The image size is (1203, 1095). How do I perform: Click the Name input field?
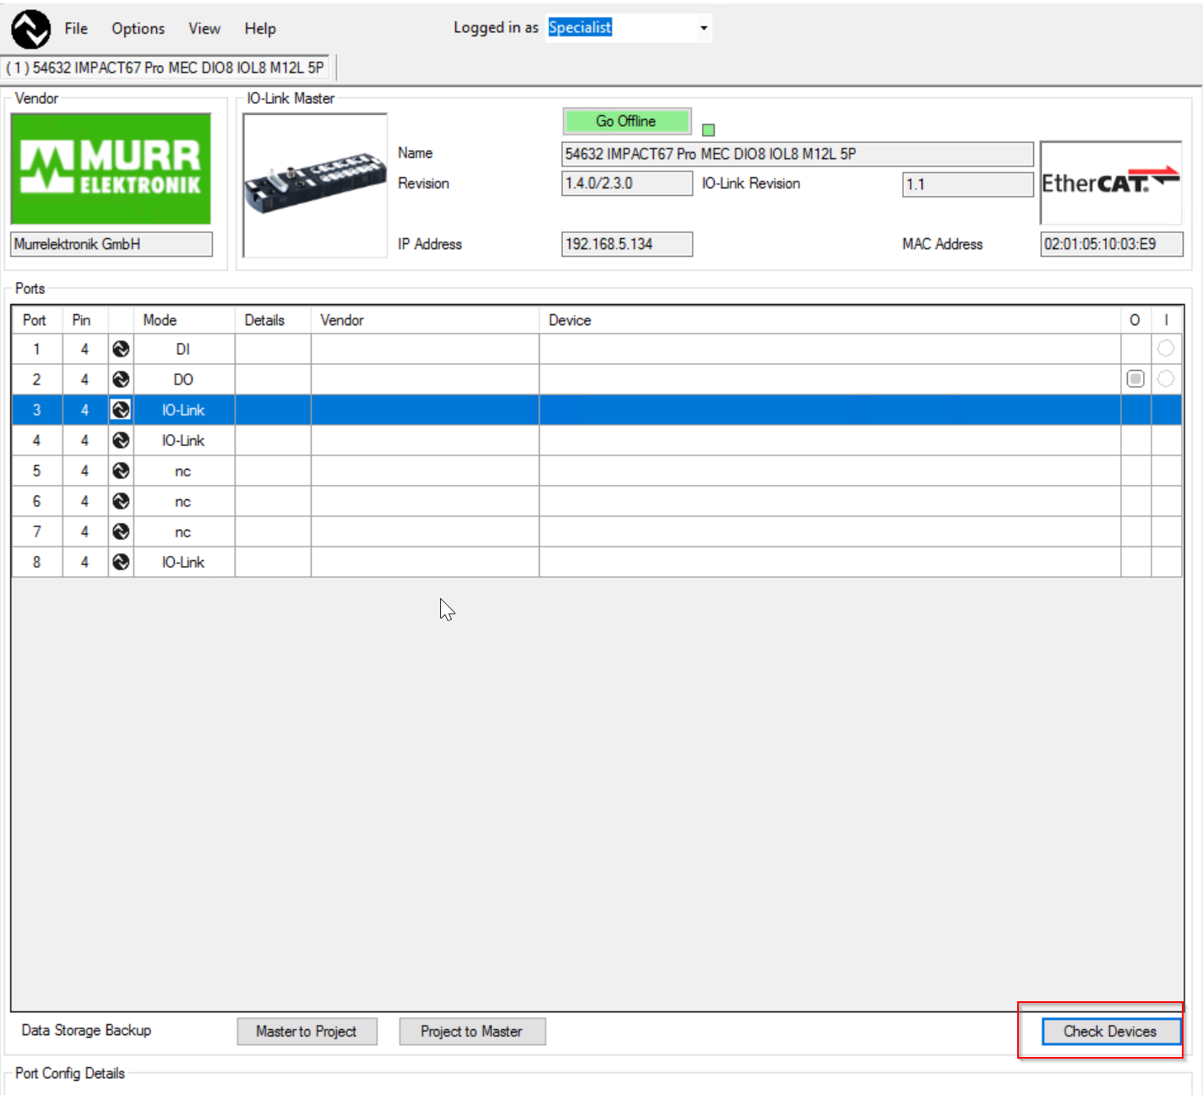797,154
